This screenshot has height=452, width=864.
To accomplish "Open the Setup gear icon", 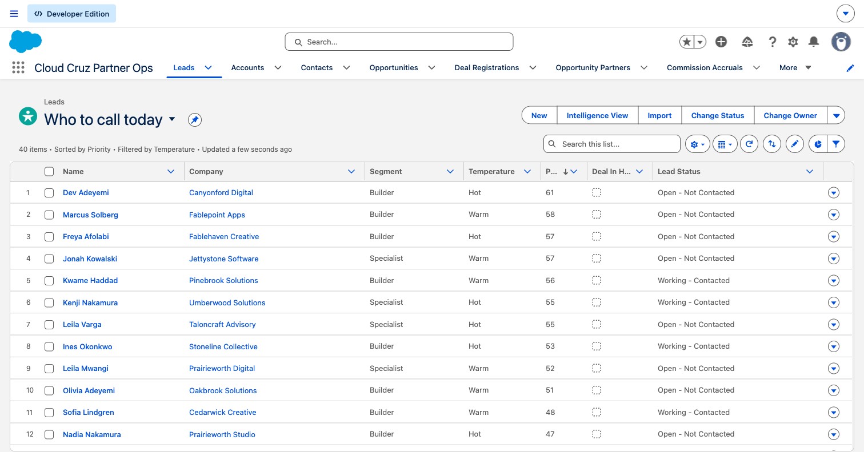I will point(793,42).
